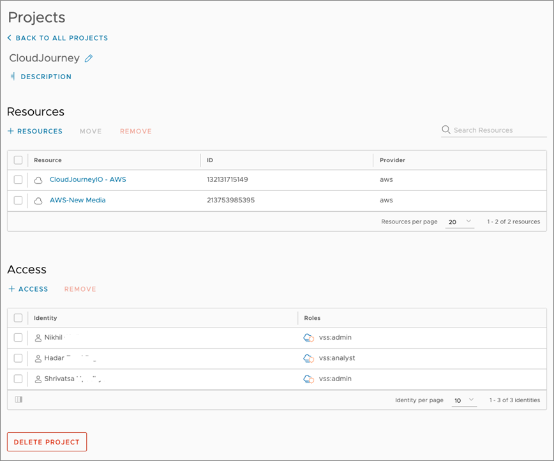Open the Resources per page dropdown
The height and width of the screenshot is (461, 554).
click(460, 220)
